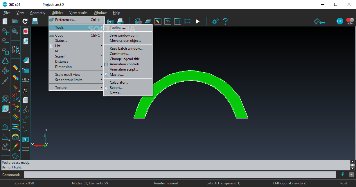Click the Command input field

pyautogui.click(x=181, y=175)
